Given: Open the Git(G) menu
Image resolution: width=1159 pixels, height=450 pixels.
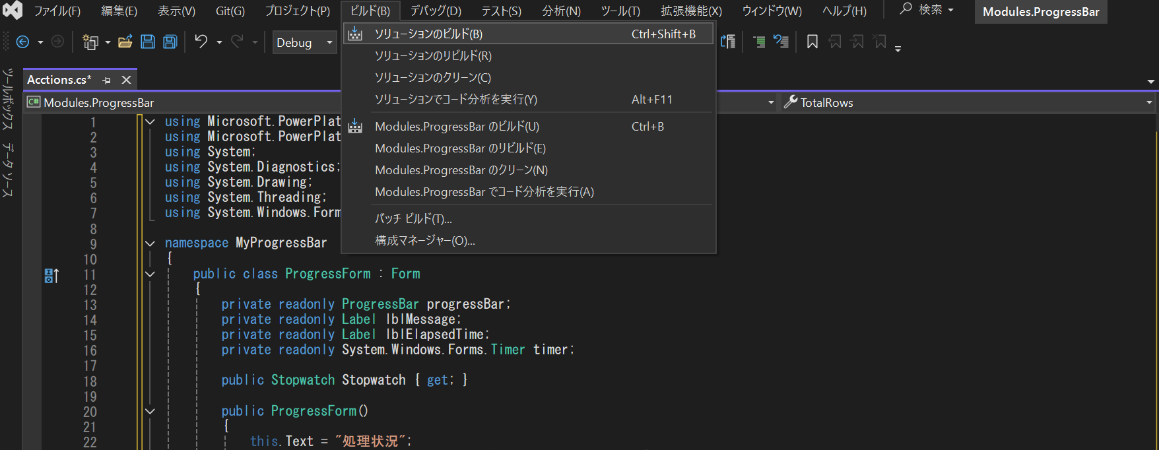Looking at the screenshot, I should click(x=230, y=11).
